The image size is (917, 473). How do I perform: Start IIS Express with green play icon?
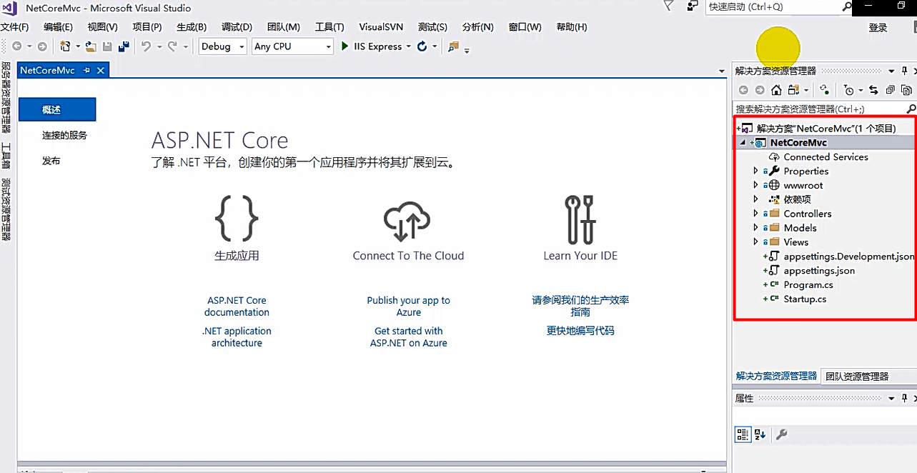coord(345,46)
